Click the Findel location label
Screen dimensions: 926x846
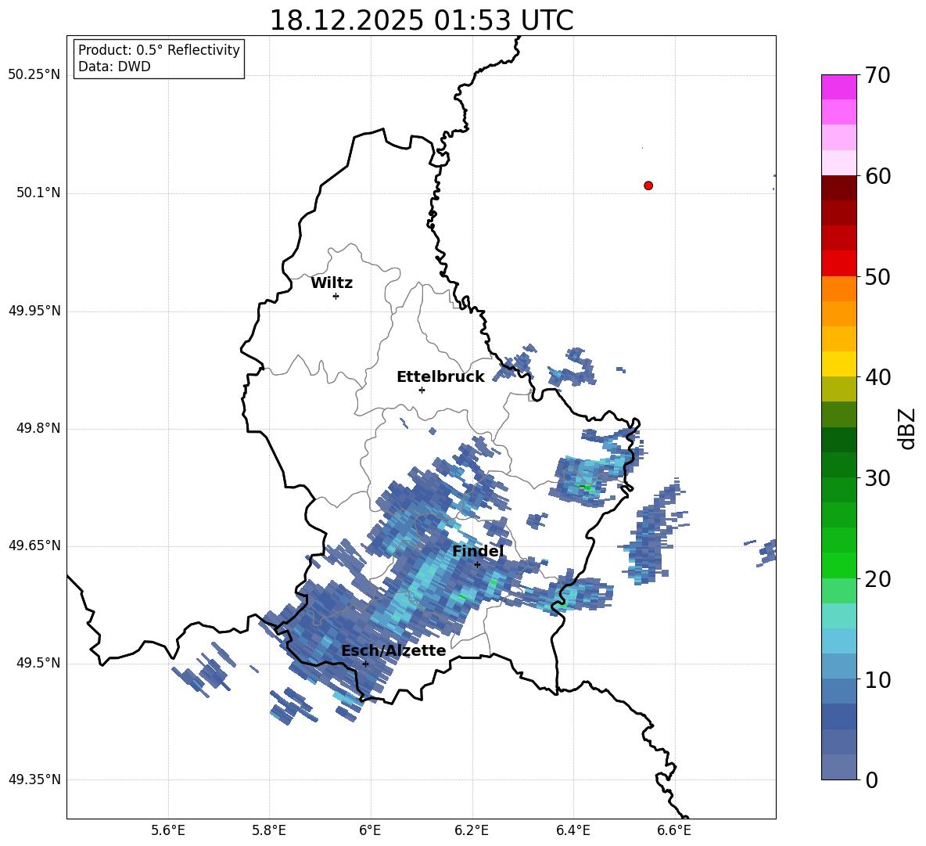click(478, 552)
